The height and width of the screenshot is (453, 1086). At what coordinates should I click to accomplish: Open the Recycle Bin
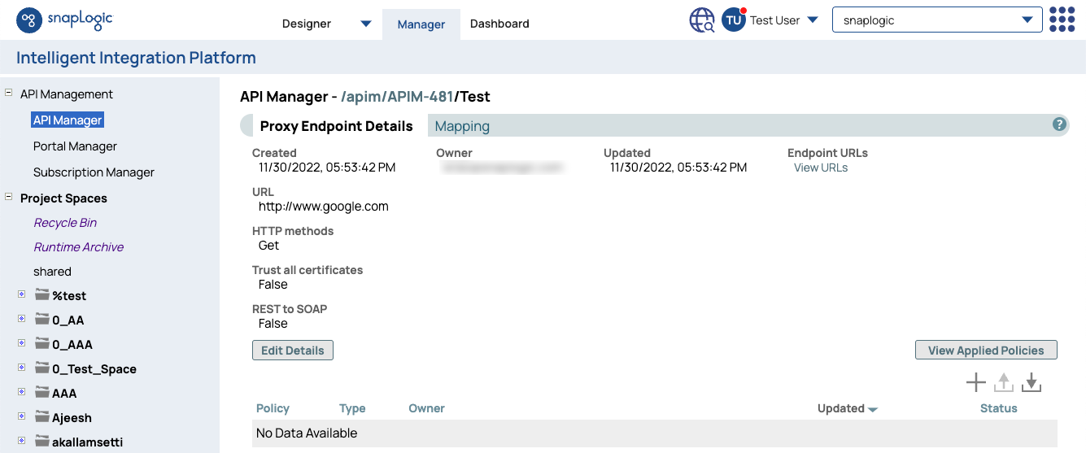click(x=65, y=223)
